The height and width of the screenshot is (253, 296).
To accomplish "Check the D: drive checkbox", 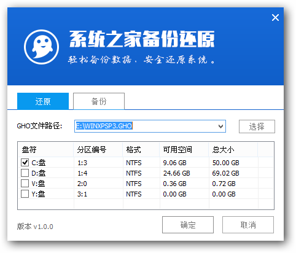I will pyautogui.click(x=25, y=173).
